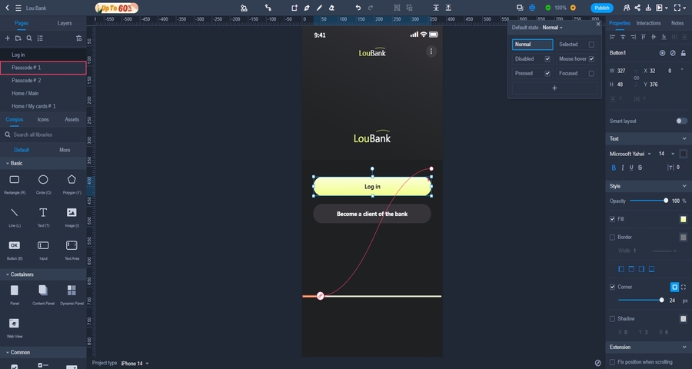This screenshot has width=692, height=369.
Task: Click the Publish button
Action: 602,8
